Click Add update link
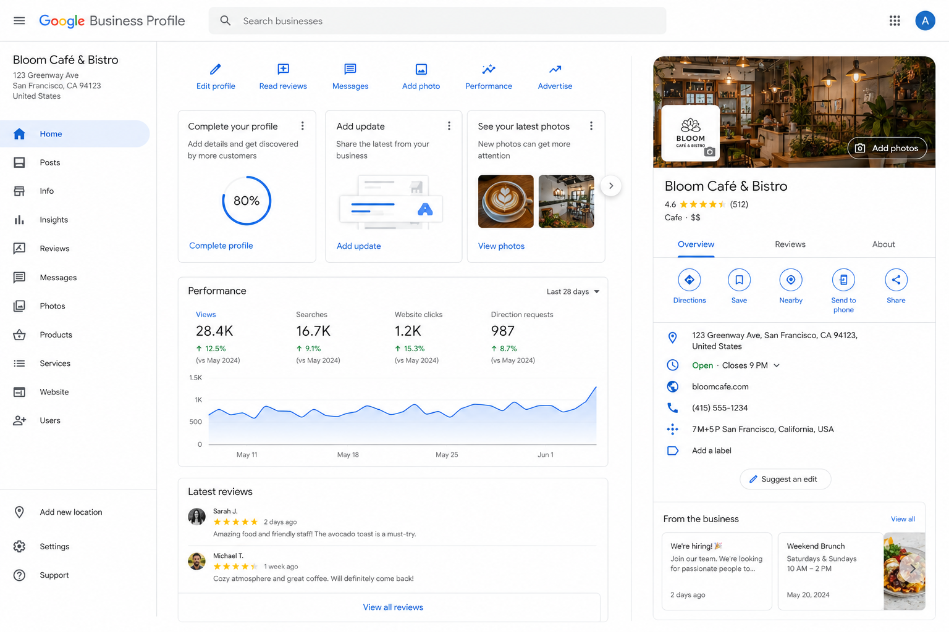 (x=358, y=246)
